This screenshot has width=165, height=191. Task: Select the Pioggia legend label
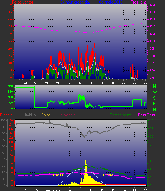point(6,115)
